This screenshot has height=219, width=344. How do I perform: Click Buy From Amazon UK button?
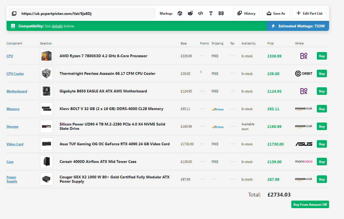[x=310, y=205]
